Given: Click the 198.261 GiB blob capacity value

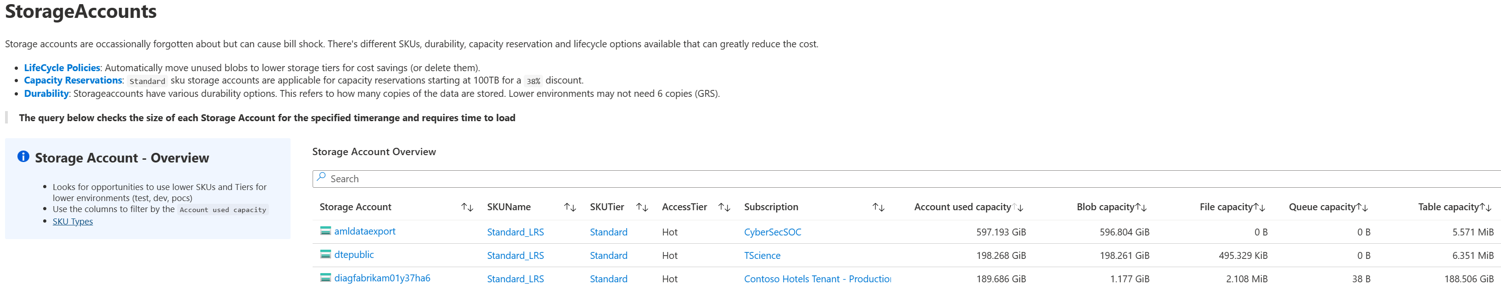Looking at the screenshot, I should pos(1125,255).
